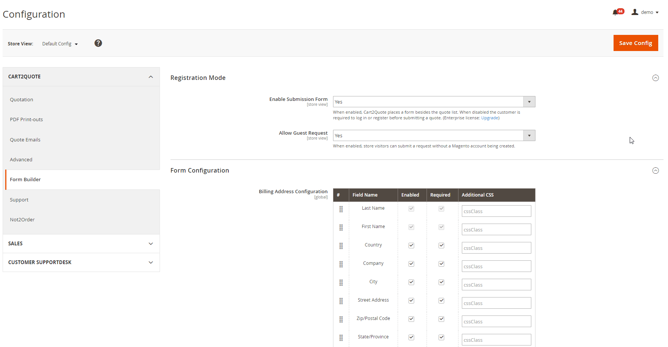Toggle Required checkbox for Zip/Postal Code
The height and width of the screenshot is (347, 668).
click(441, 319)
